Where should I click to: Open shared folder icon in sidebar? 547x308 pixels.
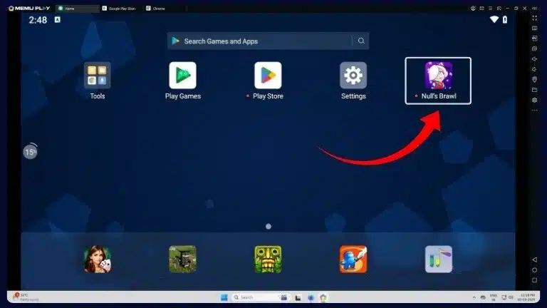coord(534,90)
